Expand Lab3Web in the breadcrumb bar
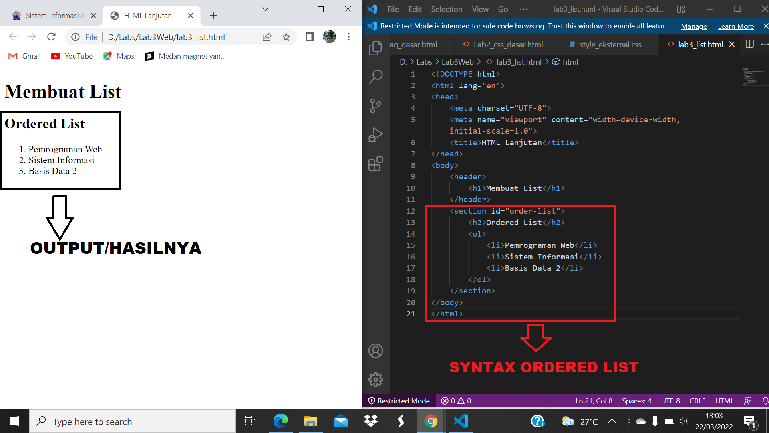This screenshot has width=769, height=433. click(x=458, y=62)
